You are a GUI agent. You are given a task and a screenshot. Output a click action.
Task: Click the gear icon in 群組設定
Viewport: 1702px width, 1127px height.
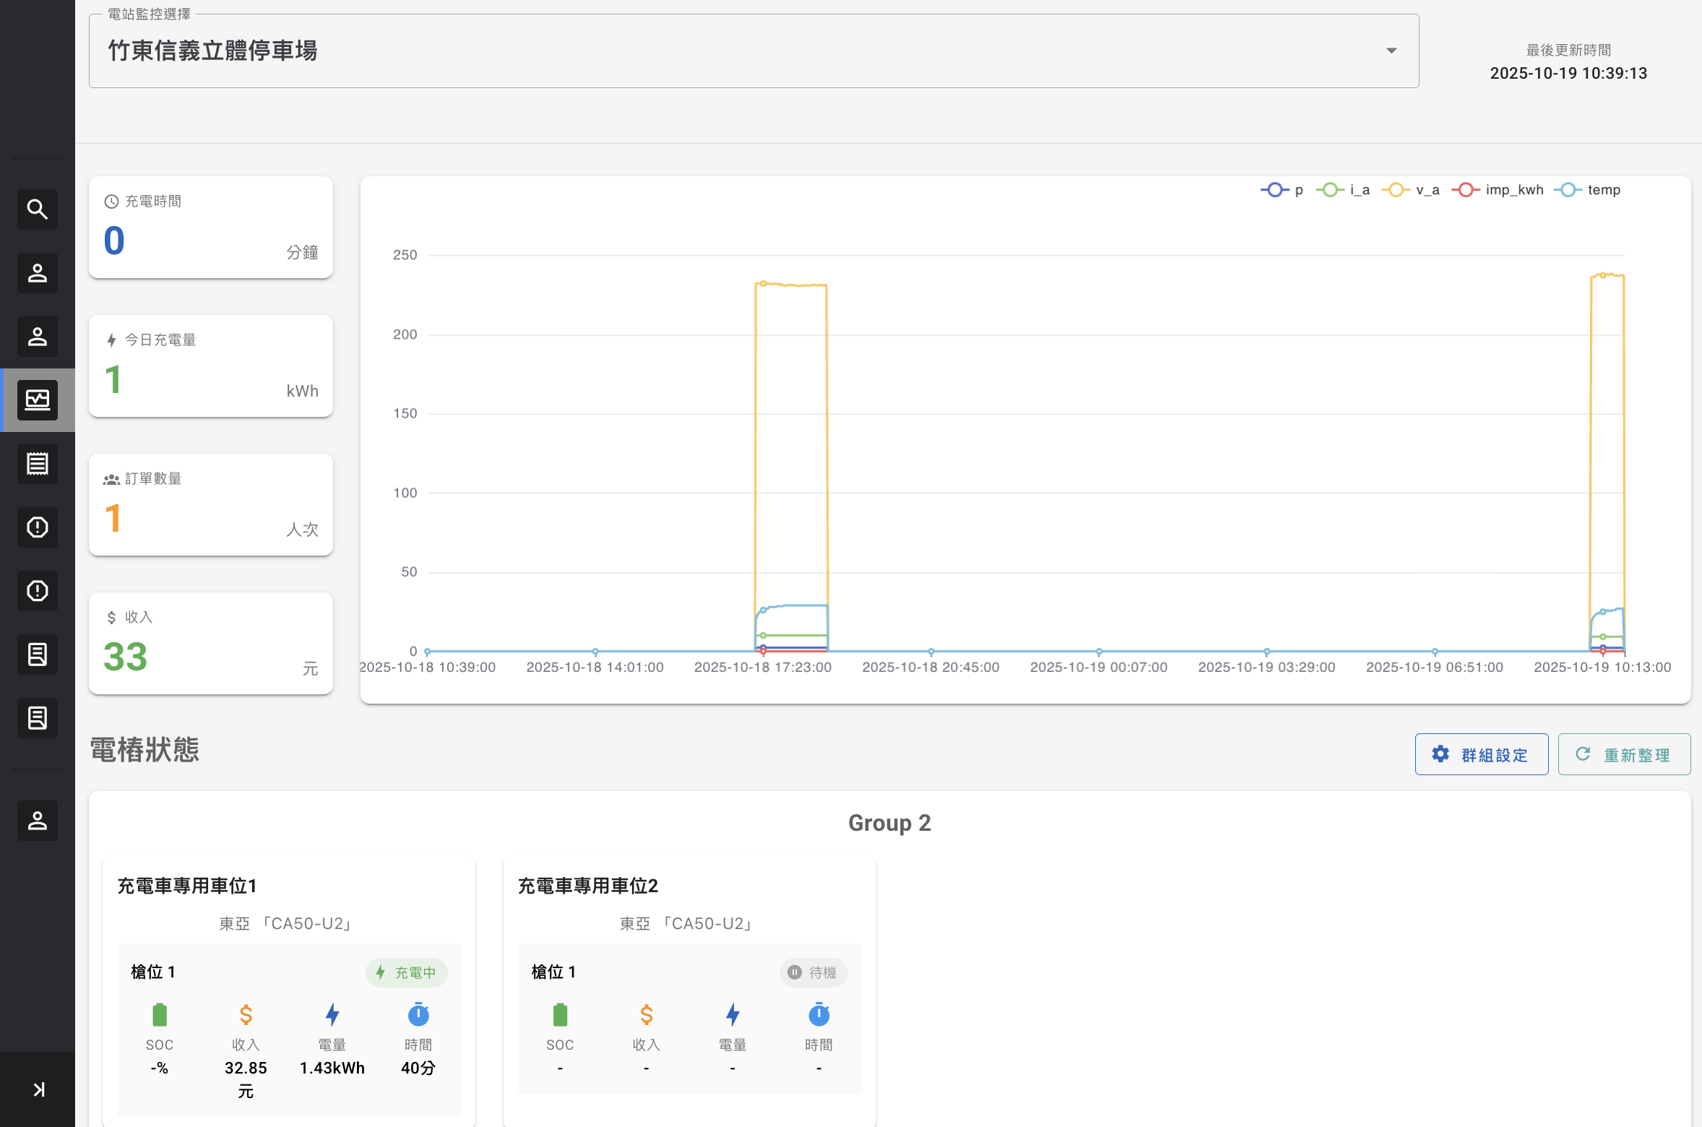[1440, 754]
